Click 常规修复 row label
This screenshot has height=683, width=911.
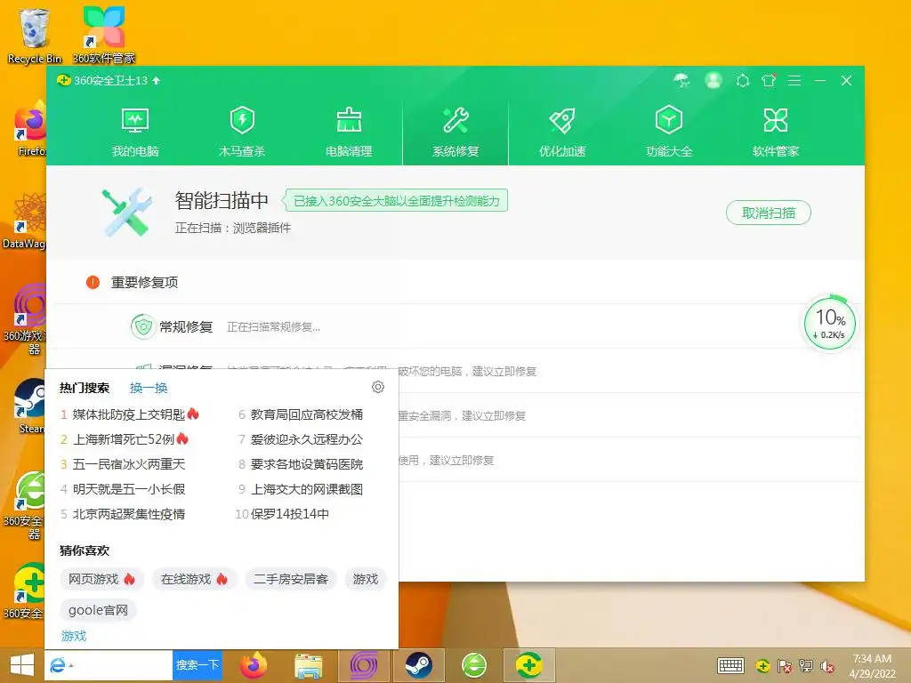point(186,327)
